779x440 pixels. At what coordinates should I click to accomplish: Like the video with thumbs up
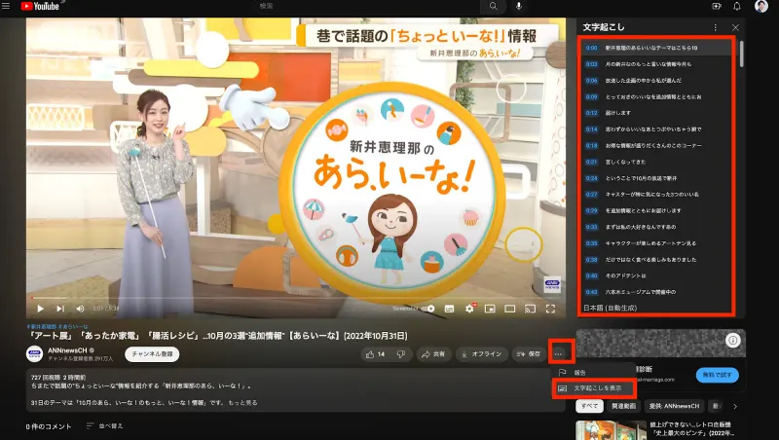tap(375, 354)
